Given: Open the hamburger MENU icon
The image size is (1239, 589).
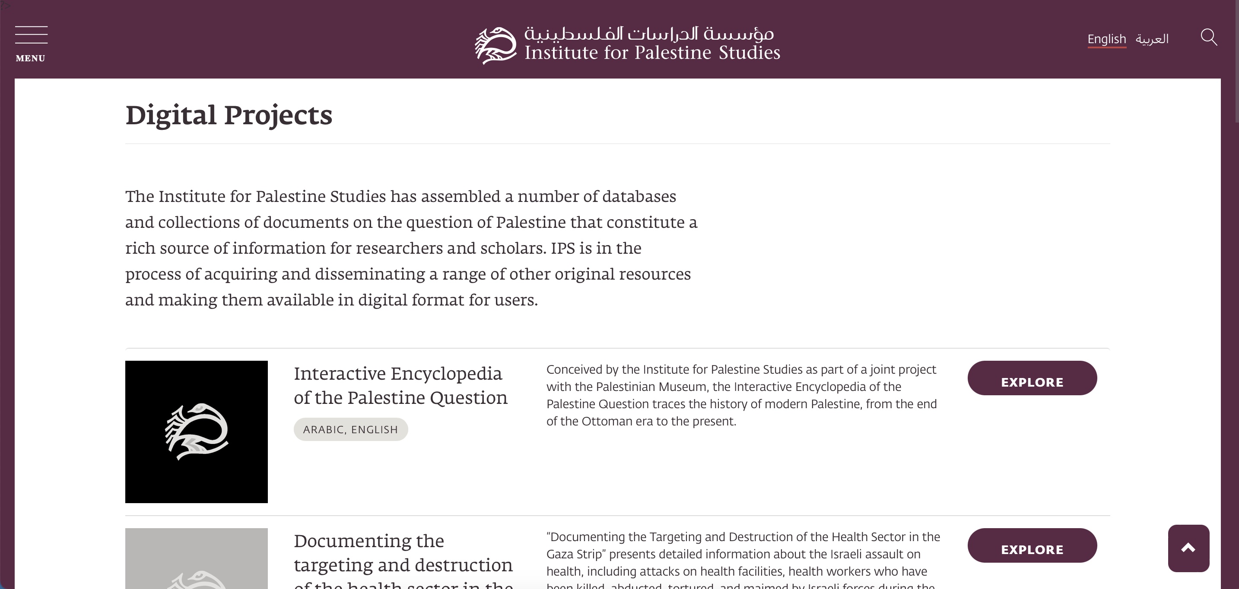Looking at the screenshot, I should [31, 35].
